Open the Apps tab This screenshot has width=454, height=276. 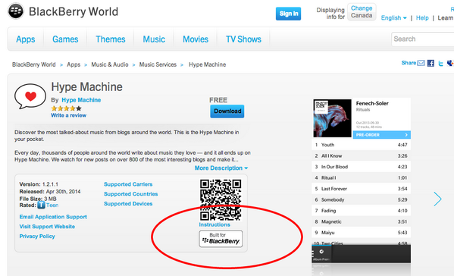[26, 39]
